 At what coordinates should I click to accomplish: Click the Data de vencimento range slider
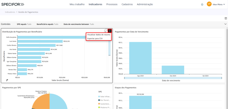pyautogui.click(x=173, y=78)
